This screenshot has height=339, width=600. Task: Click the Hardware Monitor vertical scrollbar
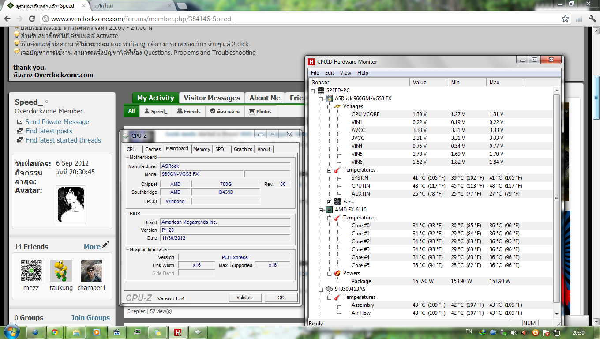coord(557,199)
